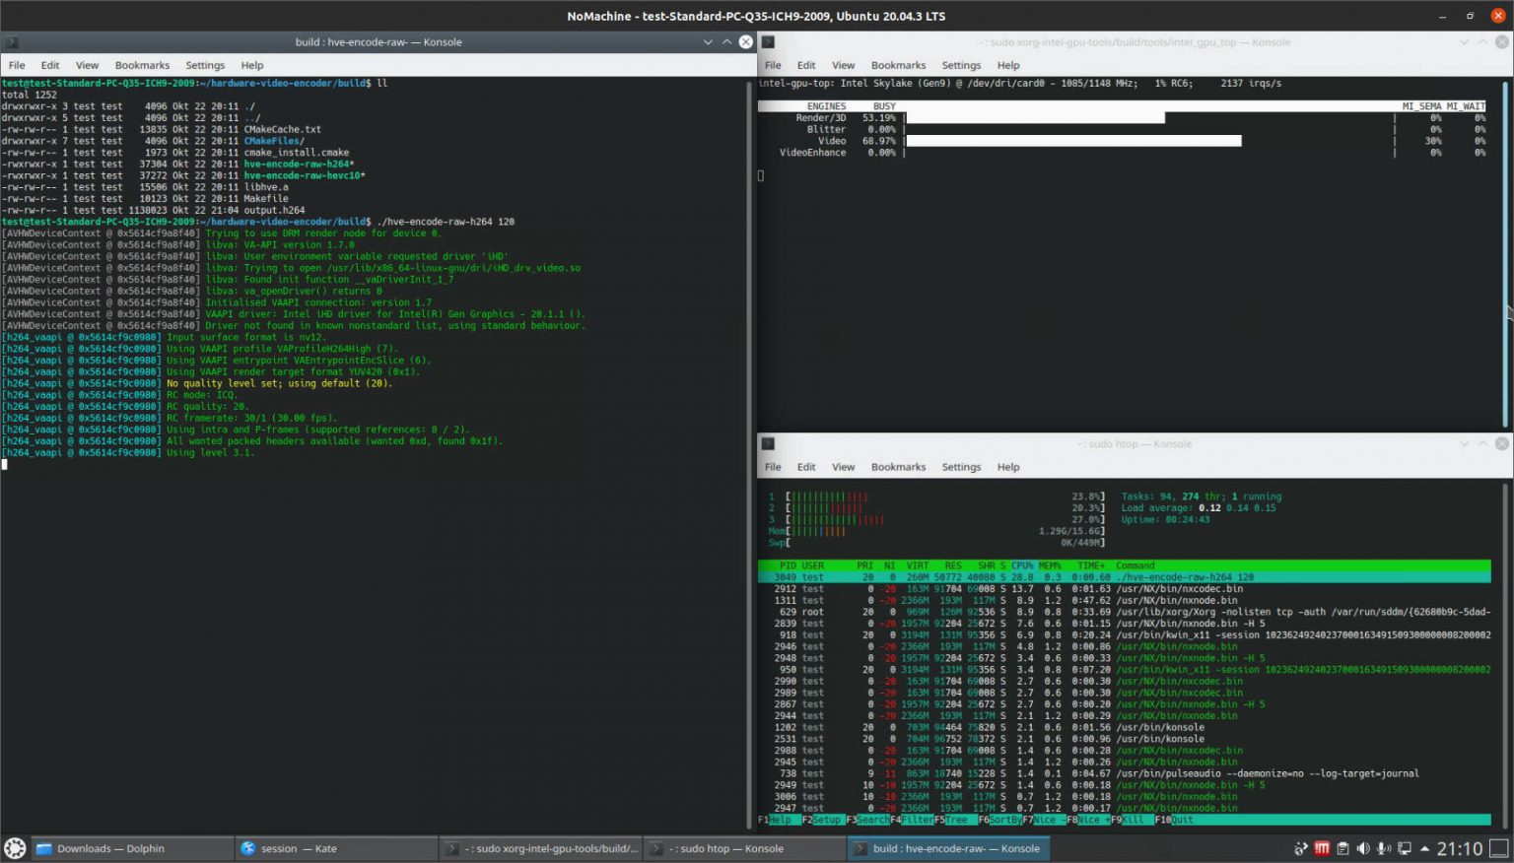1514x863 pixels.
Task: Click the window icon of htop Konsole titlebar
Action: coord(768,443)
